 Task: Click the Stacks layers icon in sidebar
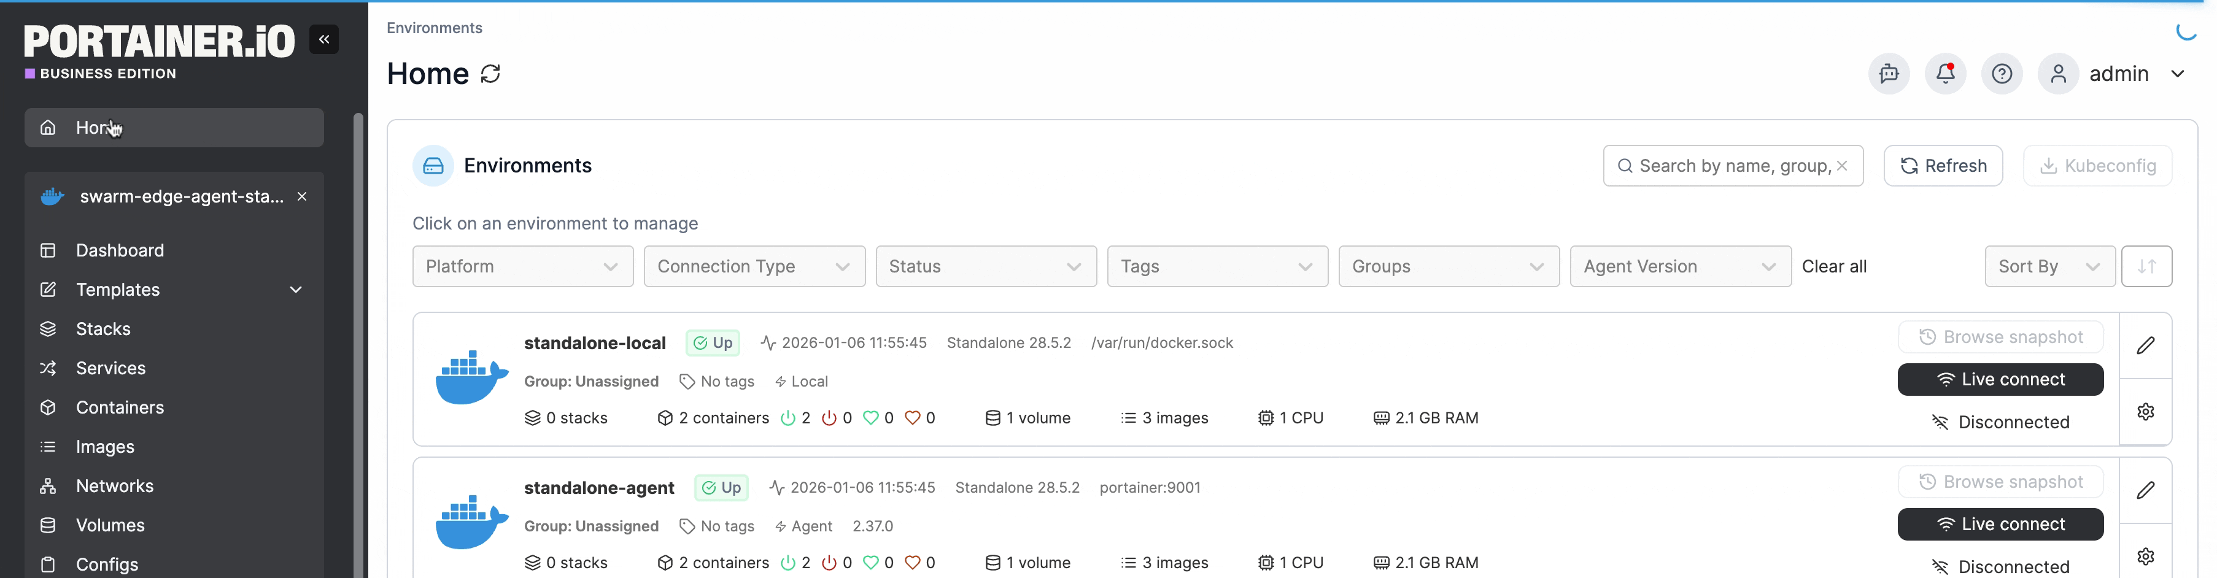point(48,329)
